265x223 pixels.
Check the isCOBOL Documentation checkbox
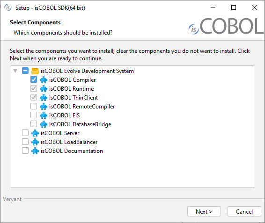tap(25, 151)
